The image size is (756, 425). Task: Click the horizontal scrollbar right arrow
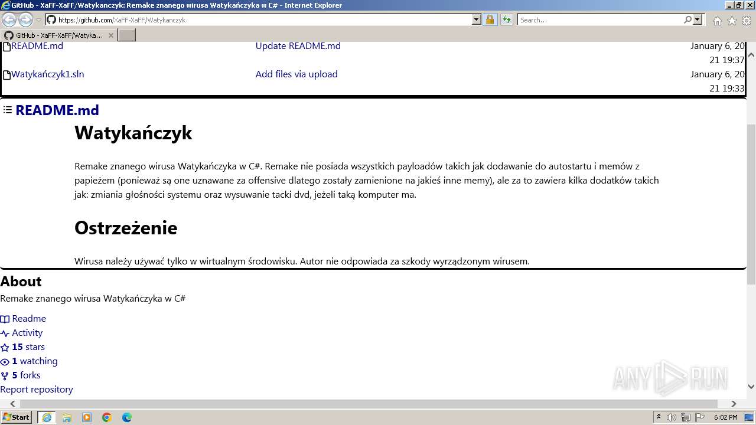[x=734, y=404]
